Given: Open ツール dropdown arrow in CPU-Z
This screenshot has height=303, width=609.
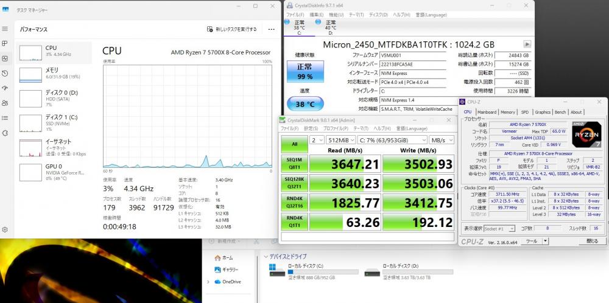Looking at the screenshot, I should coord(545,242).
